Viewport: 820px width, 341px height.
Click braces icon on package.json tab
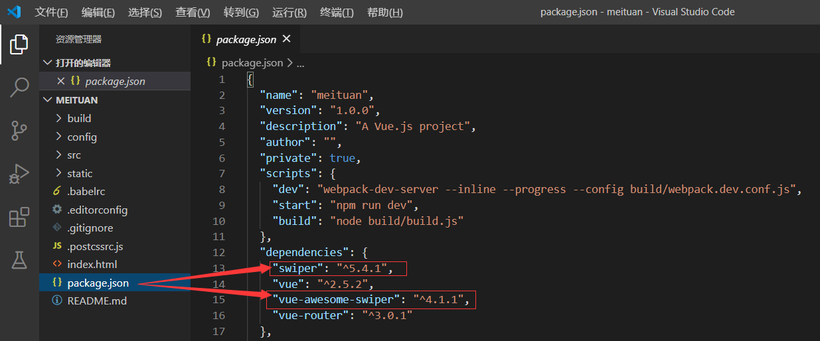pos(206,39)
